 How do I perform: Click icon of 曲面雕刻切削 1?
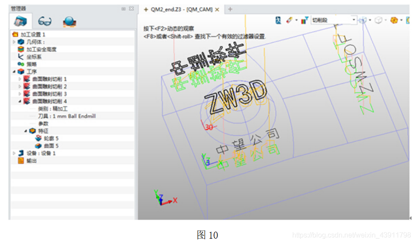tap(27, 79)
